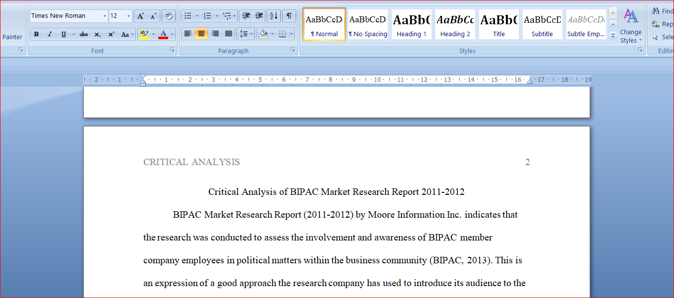Image resolution: width=674 pixels, height=298 pixels.
Task: Apply paragraph shading with paint bucket
Action: coord(263,34)
